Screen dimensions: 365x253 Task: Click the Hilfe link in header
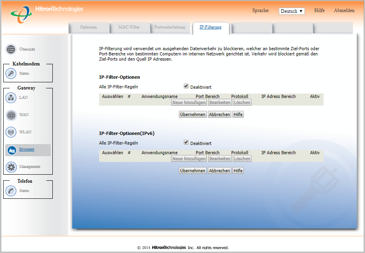[x=319, y=10]
